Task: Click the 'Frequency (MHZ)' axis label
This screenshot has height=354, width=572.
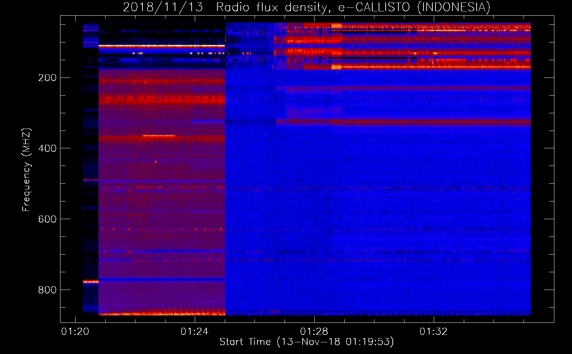Action: (x=27, y=170)
